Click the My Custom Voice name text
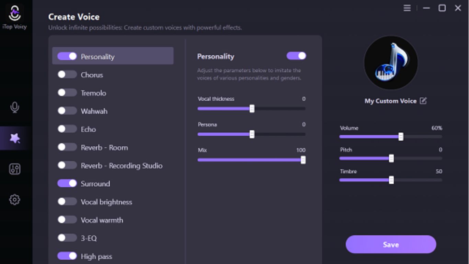Viewport: 469px width, 264px height. (390, 101)
